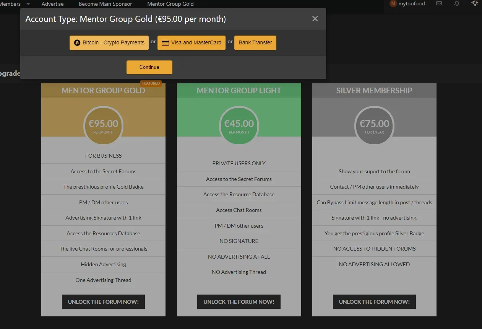Image resolution: width=482 pixels, height=329 pixels.
Task: Open the notifications bell icon
Action: pyautogui.click(x=457, y=3)
